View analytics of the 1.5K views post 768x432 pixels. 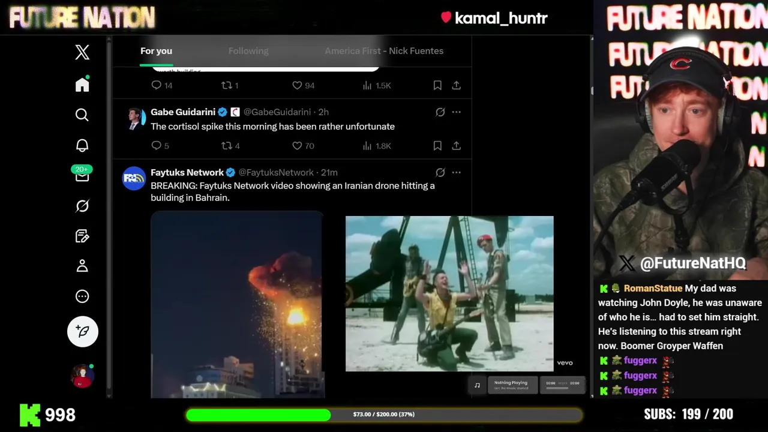[376, 85]
